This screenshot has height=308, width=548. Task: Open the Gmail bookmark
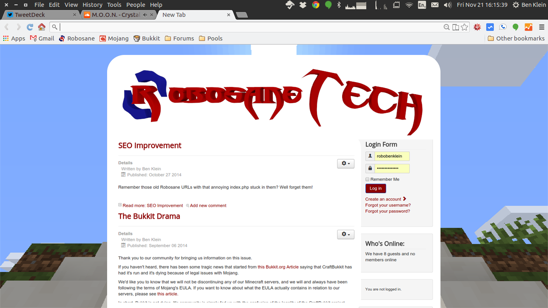(42, 38)
